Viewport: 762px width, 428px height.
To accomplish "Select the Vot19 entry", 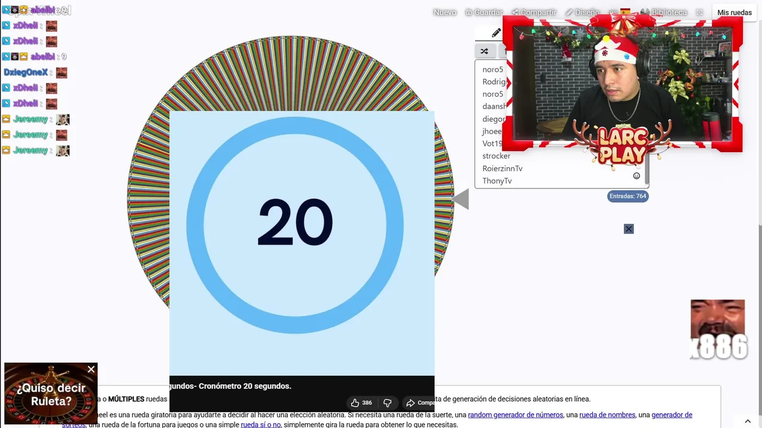I will [x=492, y=144].
